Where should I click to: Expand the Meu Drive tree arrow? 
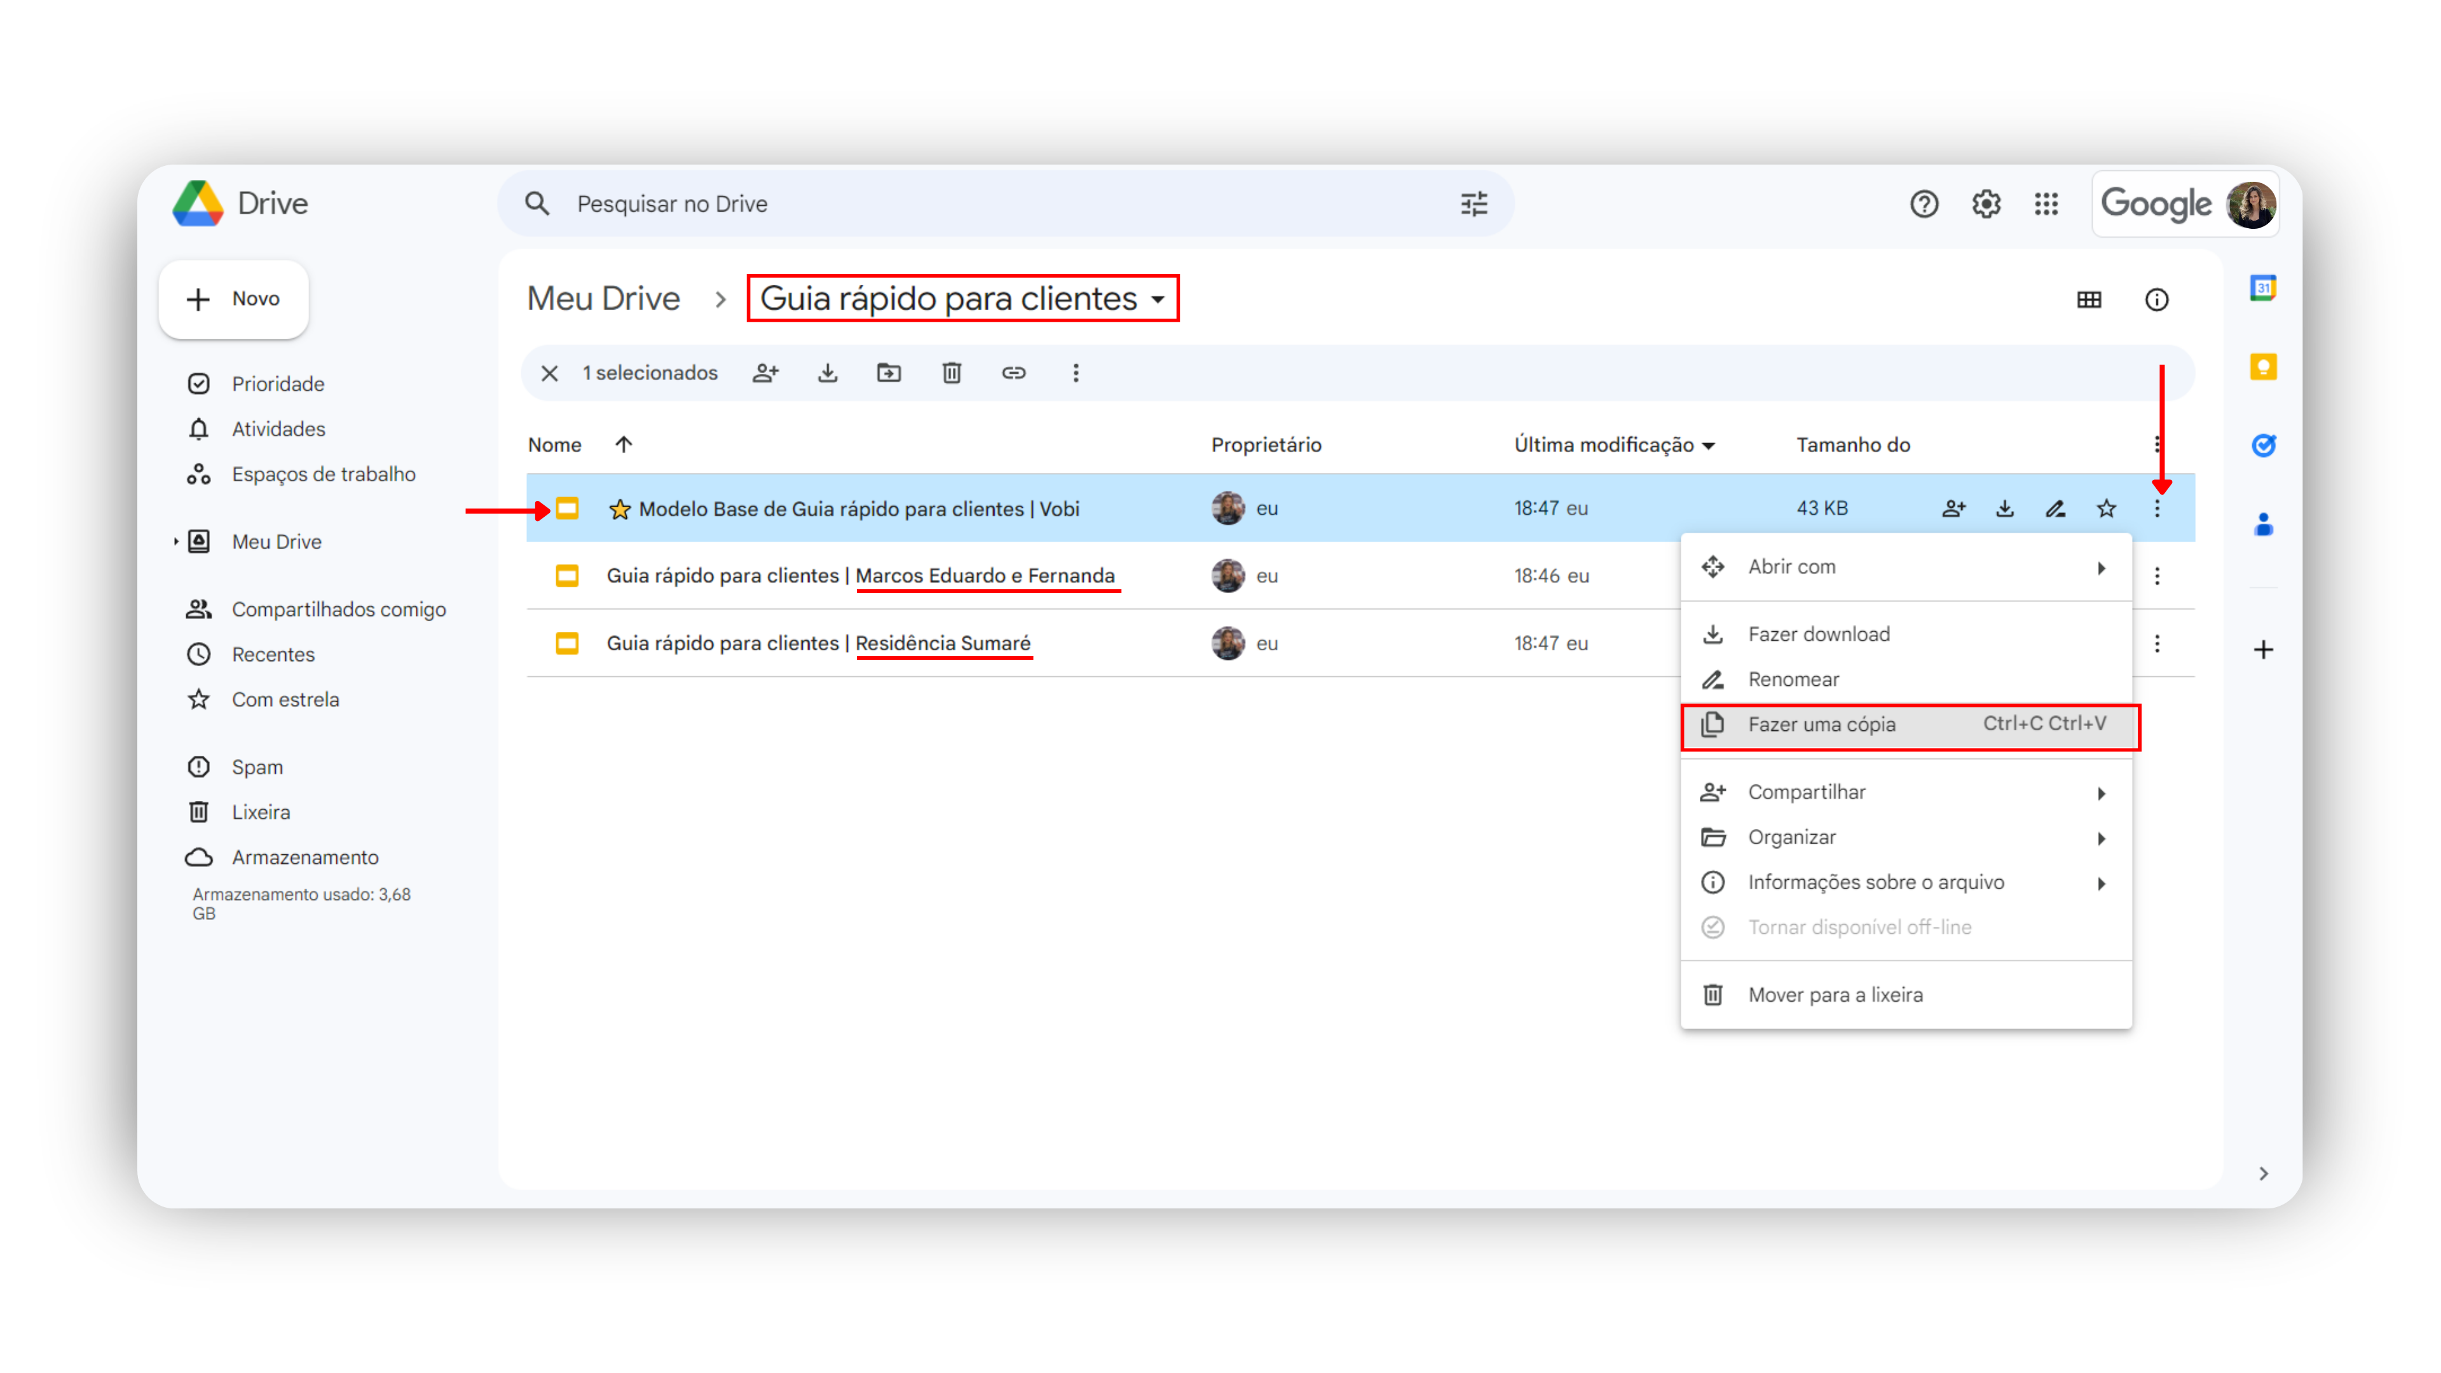tap(176, 541)
